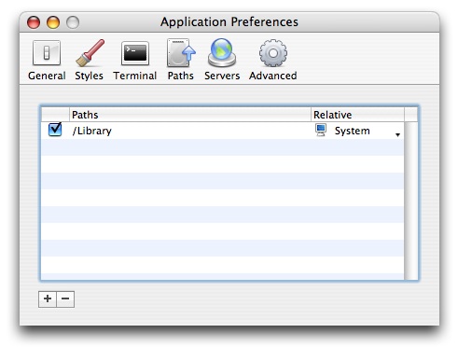Select the Styles paintbrush icon
This screenshot has height=347, width=458.
(x=90, y=53)
